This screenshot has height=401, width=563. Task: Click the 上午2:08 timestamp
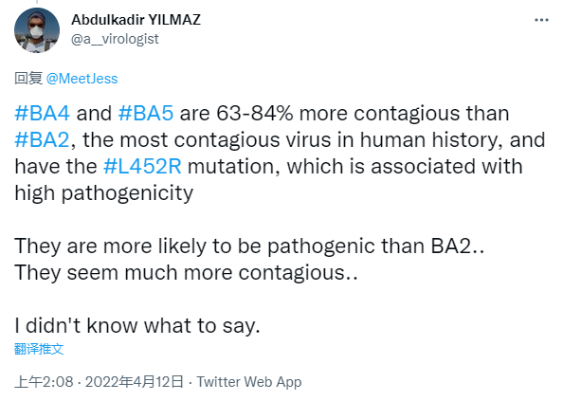[45, 382]
